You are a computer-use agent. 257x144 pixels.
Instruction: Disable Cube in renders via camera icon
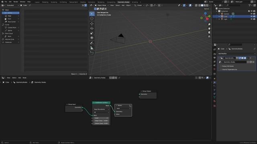pos(254,16)
